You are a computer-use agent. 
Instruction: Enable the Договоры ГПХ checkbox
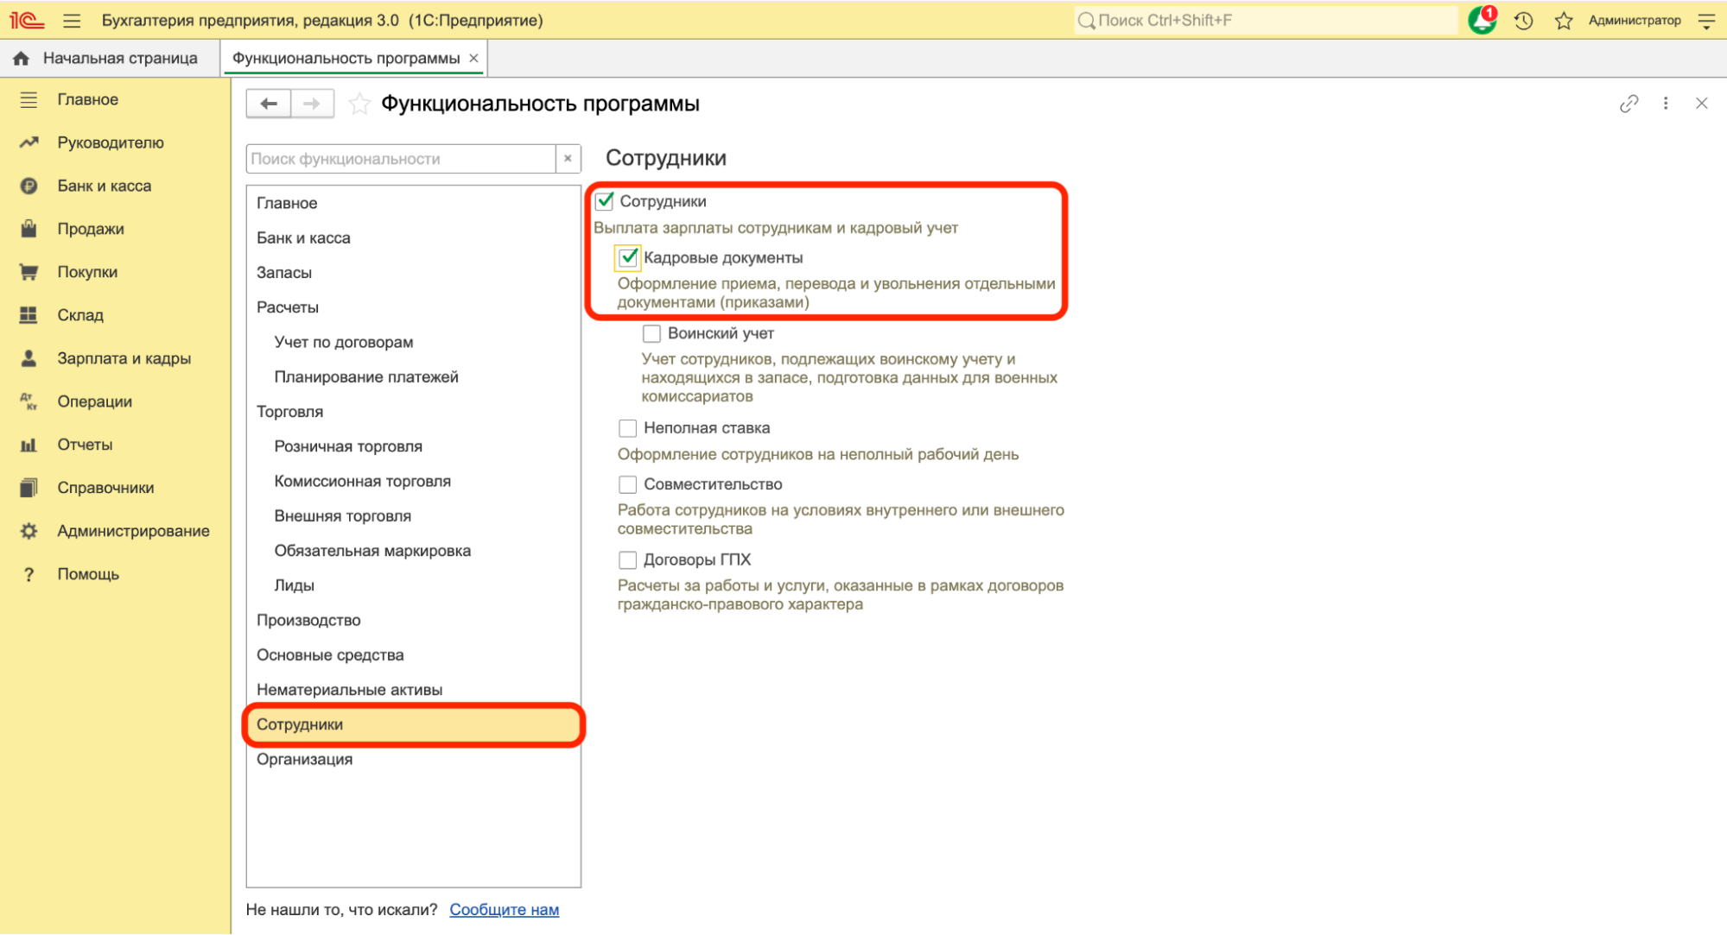coord(628,559)
